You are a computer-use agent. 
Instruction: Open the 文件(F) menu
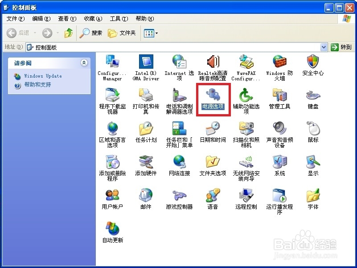coord(15,19)
